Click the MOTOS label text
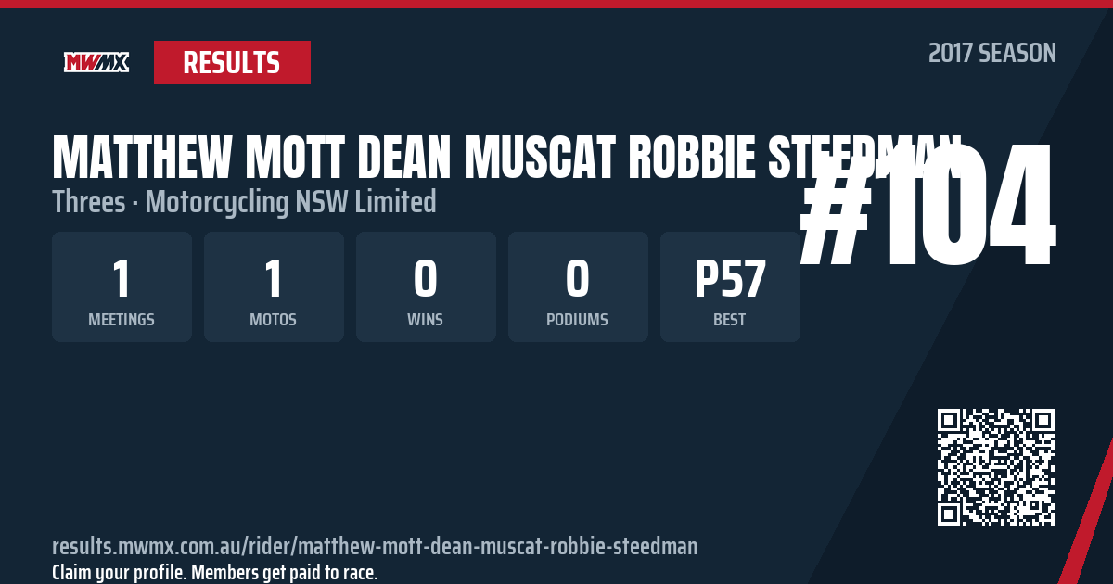 (274, 320)
